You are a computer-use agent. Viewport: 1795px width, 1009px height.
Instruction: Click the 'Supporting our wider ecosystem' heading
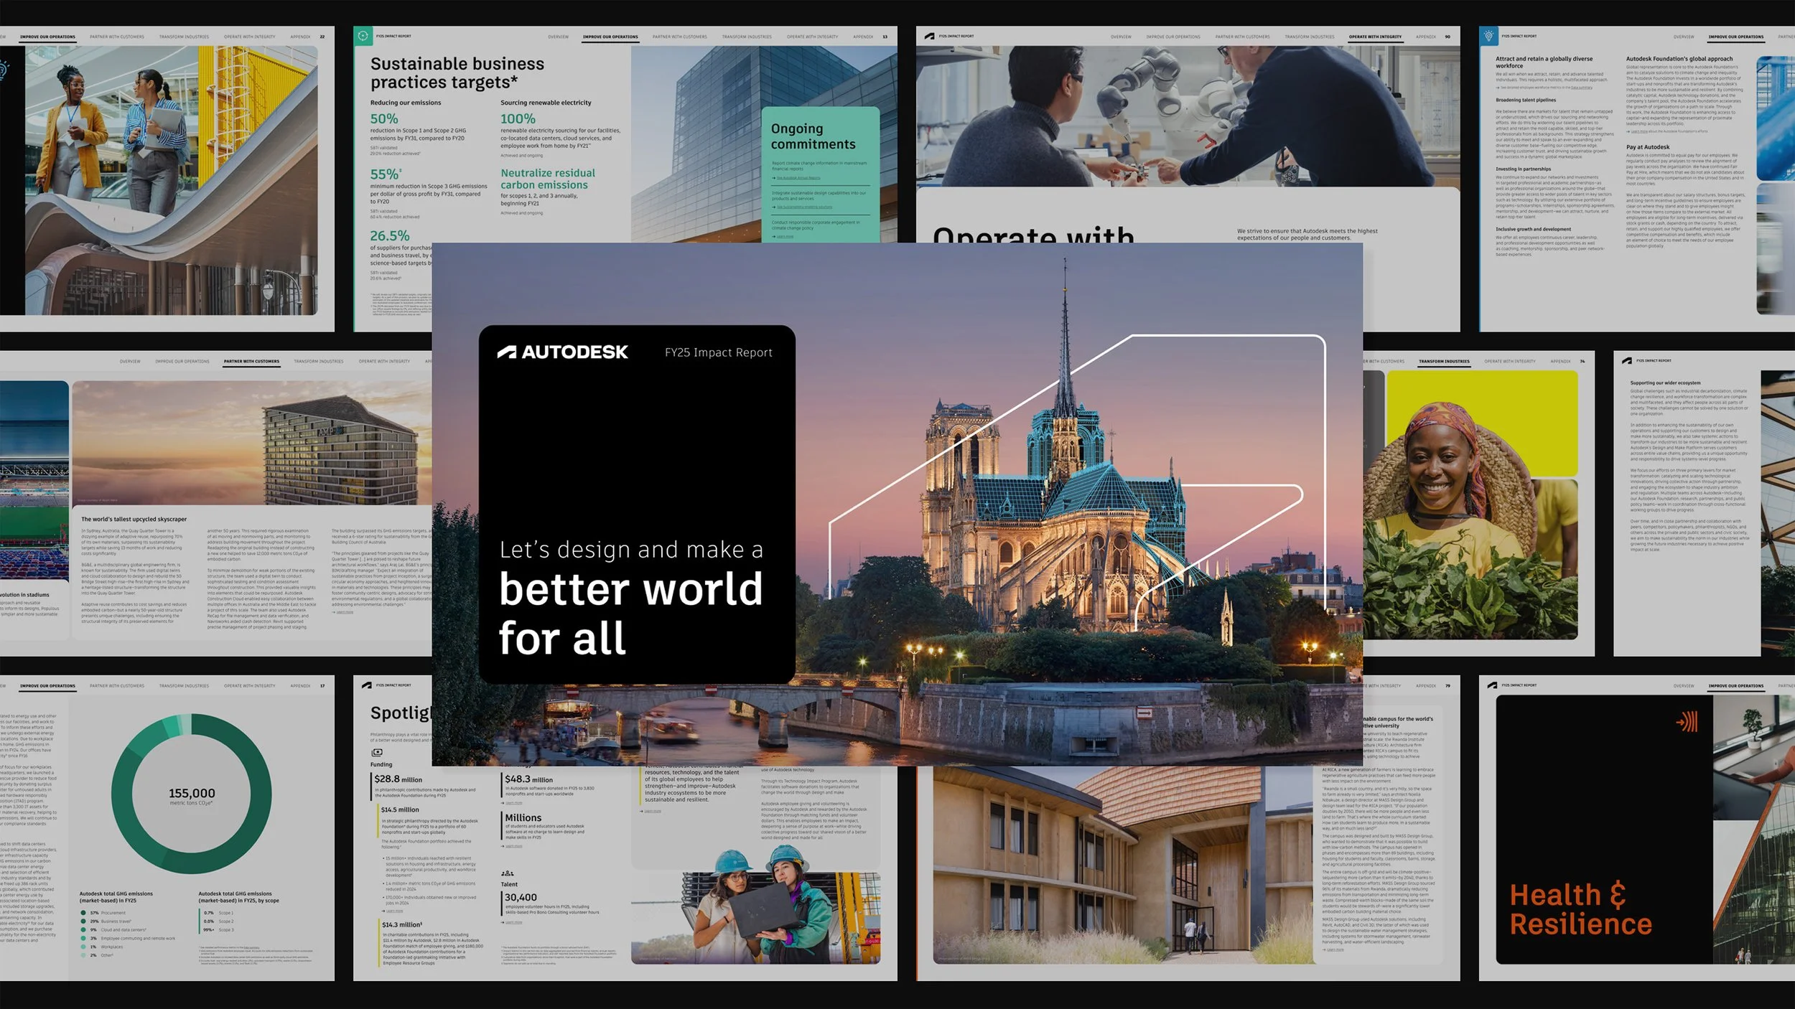click(1665, 383)
